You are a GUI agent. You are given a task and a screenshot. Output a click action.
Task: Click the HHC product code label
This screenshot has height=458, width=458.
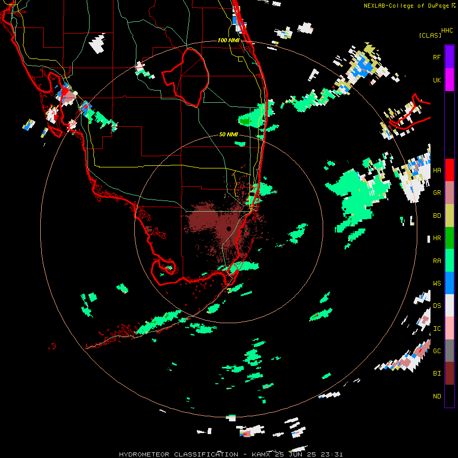(x=447, y=31)
